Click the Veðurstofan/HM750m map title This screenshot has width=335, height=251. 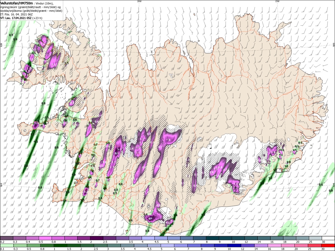coord(16,3)
